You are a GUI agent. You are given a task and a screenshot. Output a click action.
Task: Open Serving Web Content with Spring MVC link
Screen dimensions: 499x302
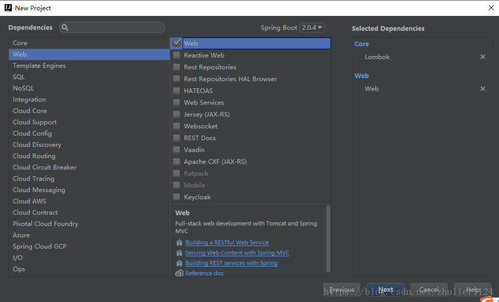(x=237, y=253)
